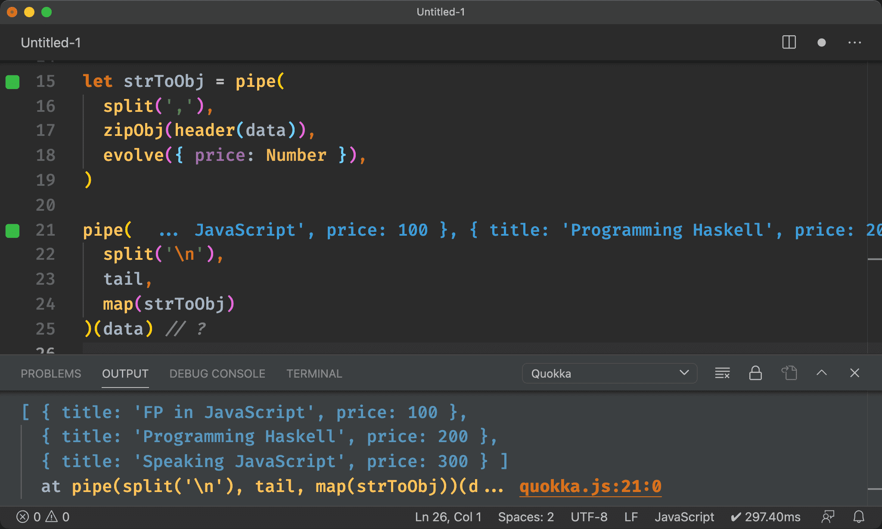The image size is (882, 529).
Task: Open the feedback icon in status bar
Action: pyautogui.click(x=828, y=517)
